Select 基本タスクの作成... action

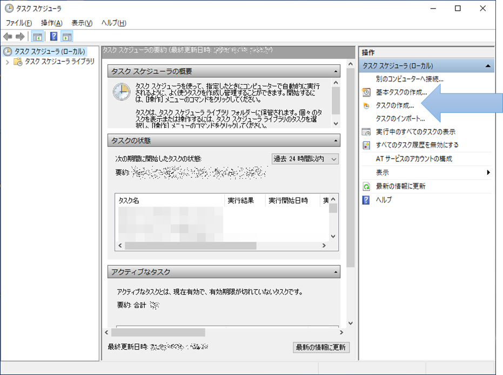401,92
